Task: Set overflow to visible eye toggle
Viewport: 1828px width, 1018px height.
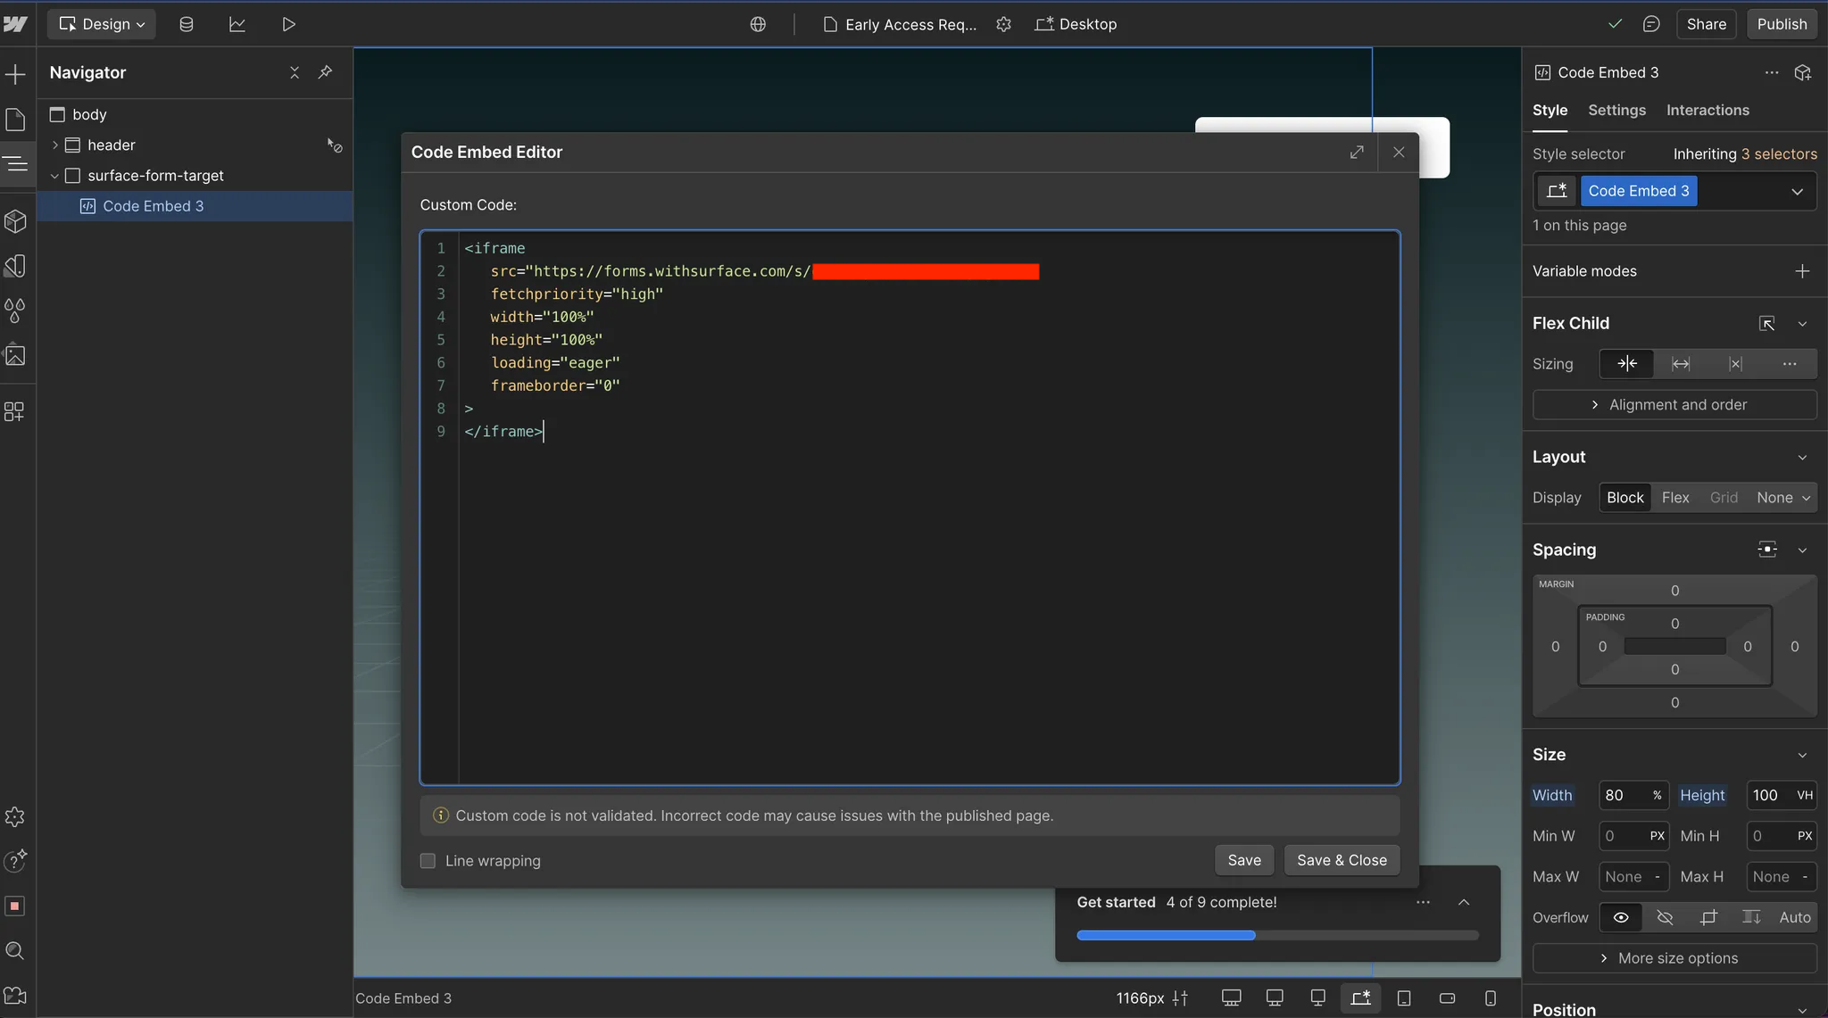Action: [x=1621, y=917]
